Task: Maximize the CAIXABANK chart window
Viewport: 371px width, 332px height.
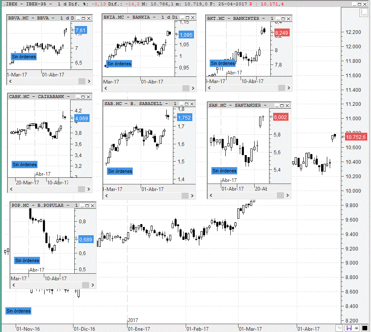Action: click(x=83, y=97)
